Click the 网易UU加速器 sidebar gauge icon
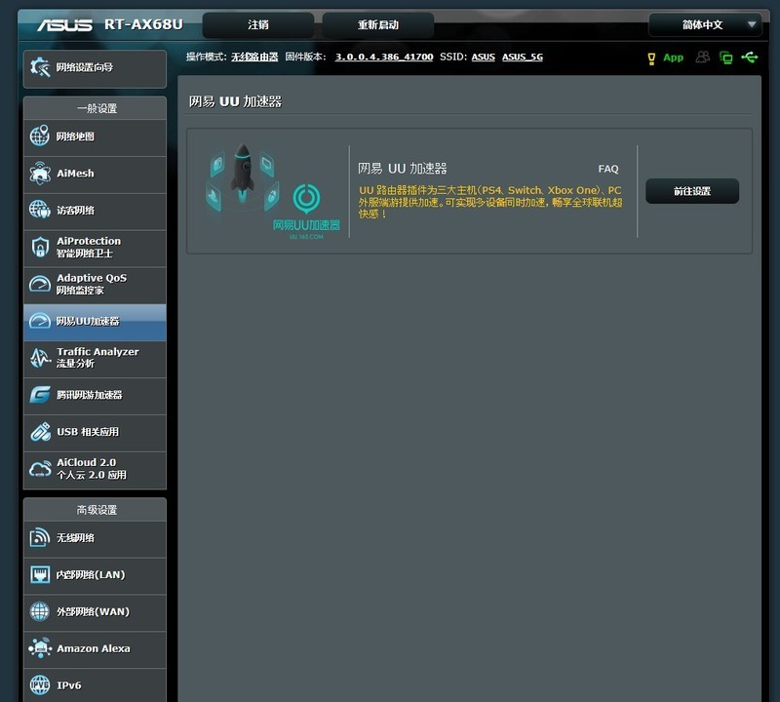This screenshot has width=780, height=702. (40, 321)
